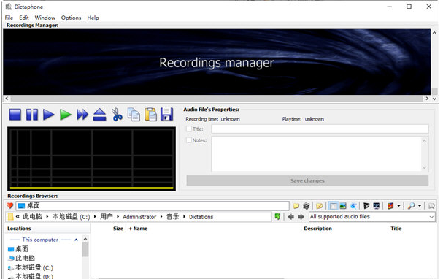443x279 pixels.
Task: Click the 桌面 location address field
Action: 153,206
